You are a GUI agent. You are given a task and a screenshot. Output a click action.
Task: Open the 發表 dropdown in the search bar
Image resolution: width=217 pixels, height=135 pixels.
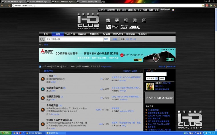click(107, 39)
